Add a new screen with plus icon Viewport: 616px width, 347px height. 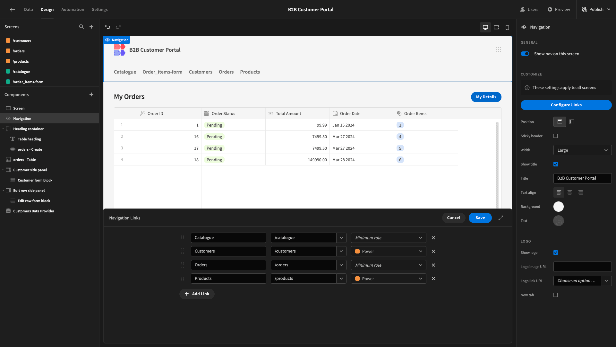(x=91, y=27)
